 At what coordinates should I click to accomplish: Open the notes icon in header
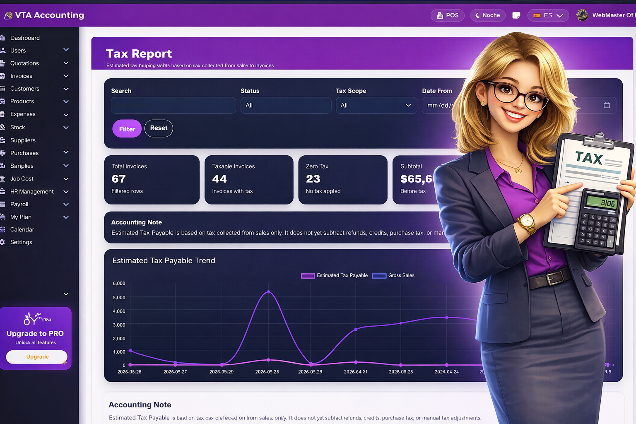(x=516, y=15)
